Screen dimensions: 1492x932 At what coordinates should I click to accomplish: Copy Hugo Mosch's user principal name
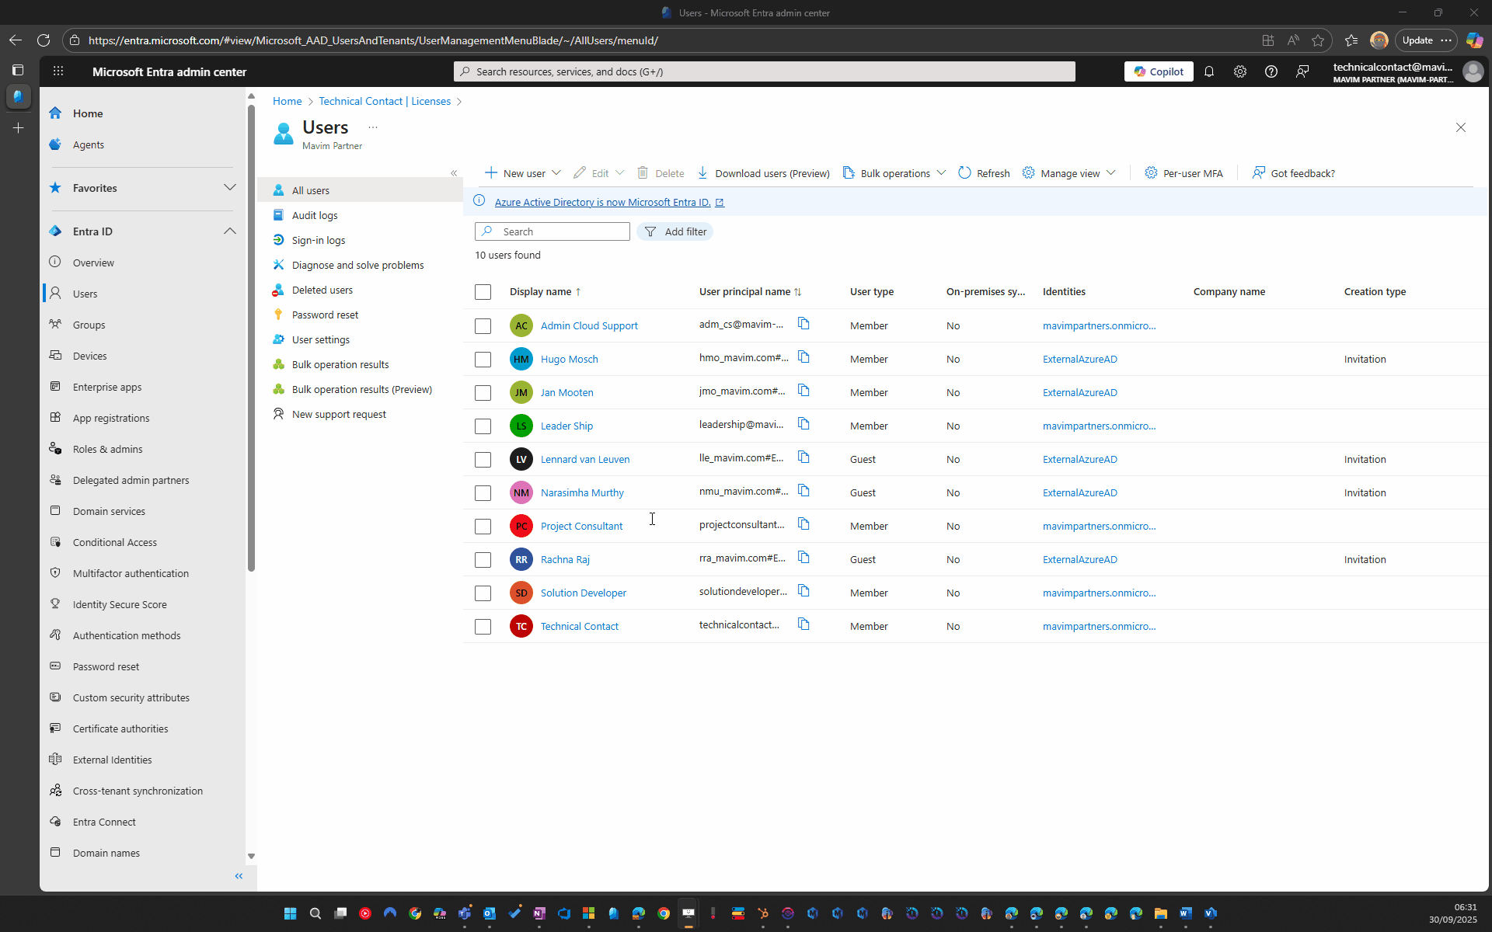point(804,357)
